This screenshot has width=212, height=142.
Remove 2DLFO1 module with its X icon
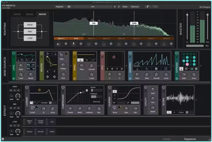point(41,57)
